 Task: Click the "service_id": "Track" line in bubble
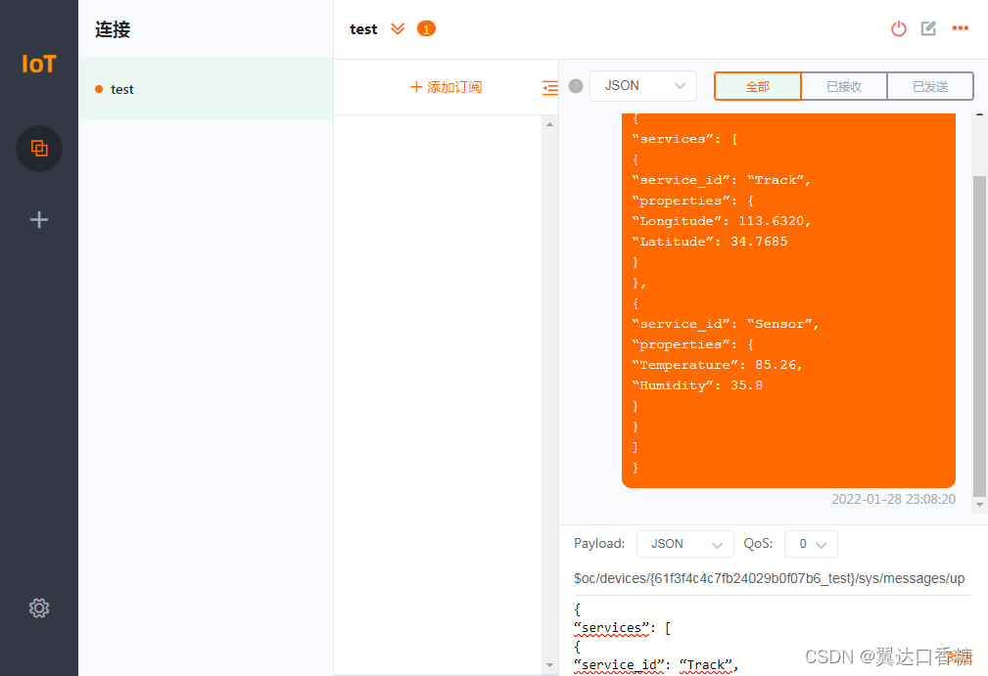tap(722, 180)
